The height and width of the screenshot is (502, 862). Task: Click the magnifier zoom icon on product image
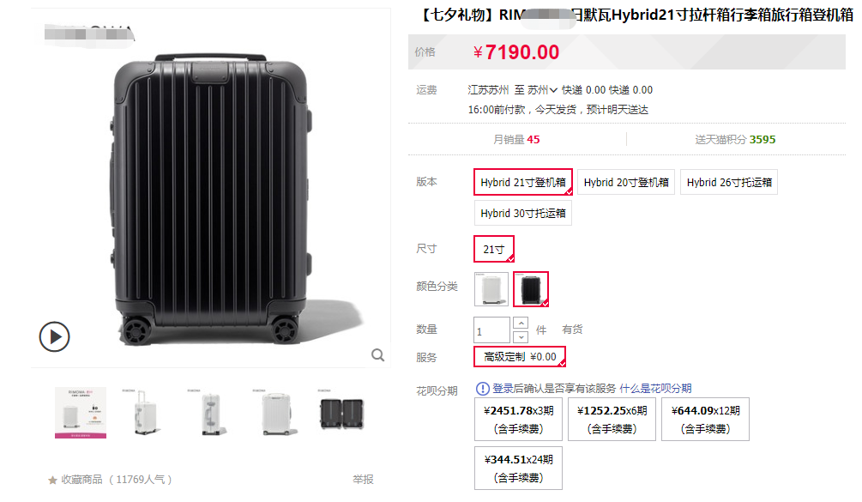click(377, 355)
